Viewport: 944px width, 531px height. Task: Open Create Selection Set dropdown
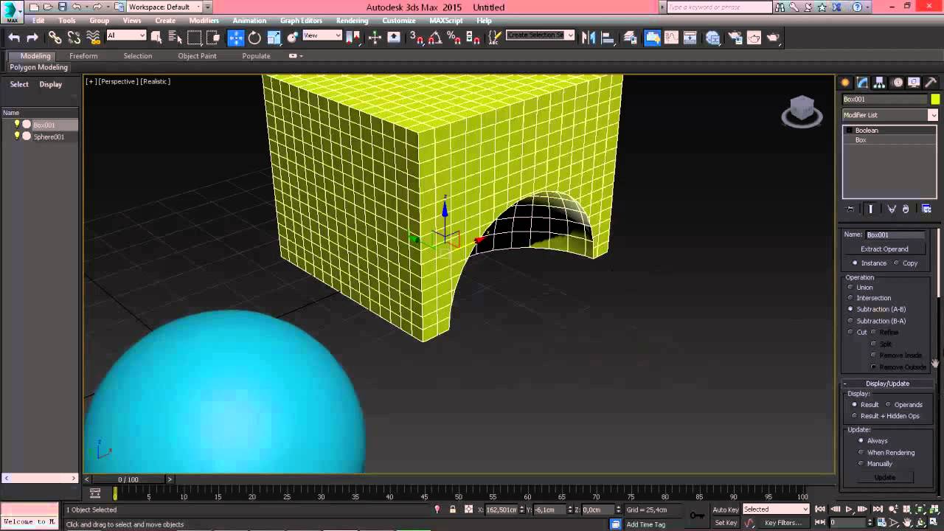[x=541, y=35]
